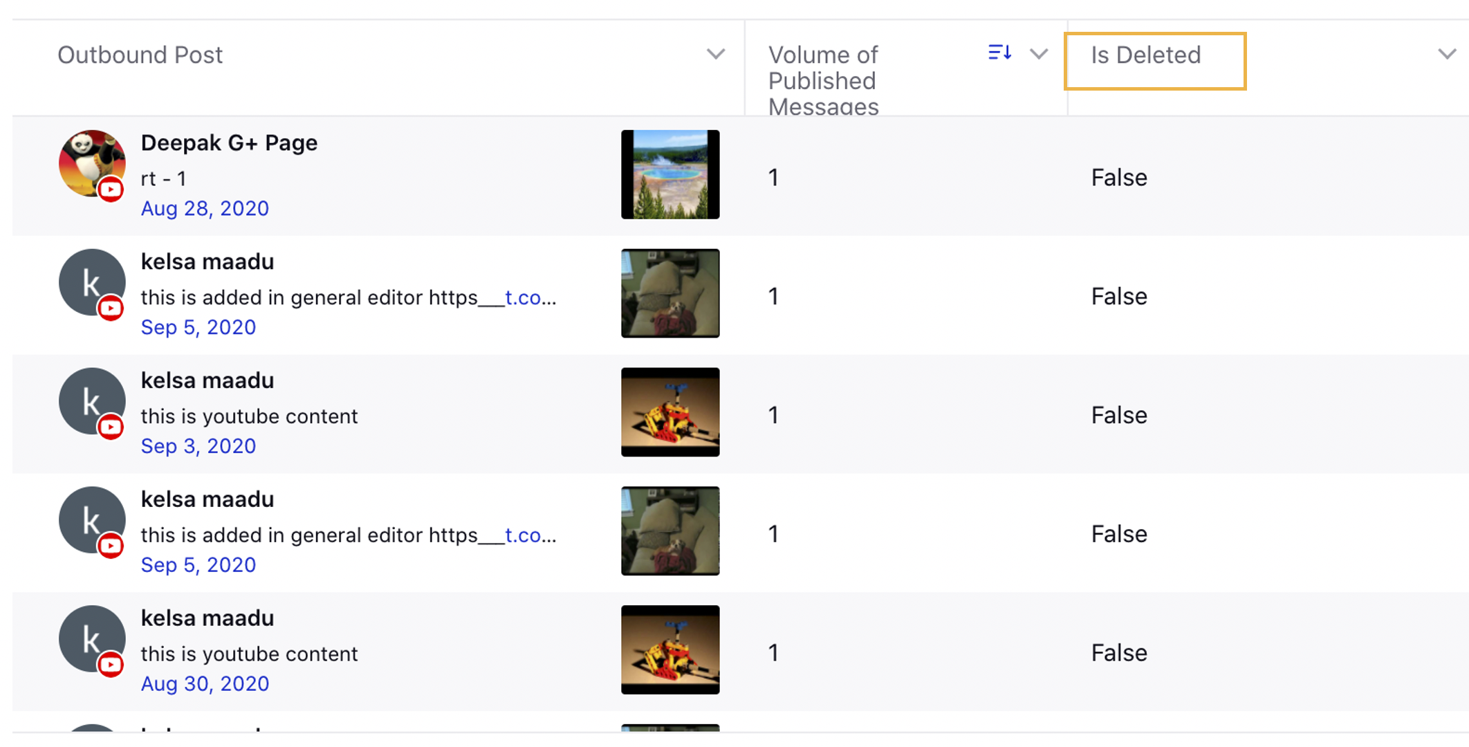Open the hot spring thumbnail for Deepak G+ Page

[670, 174]
